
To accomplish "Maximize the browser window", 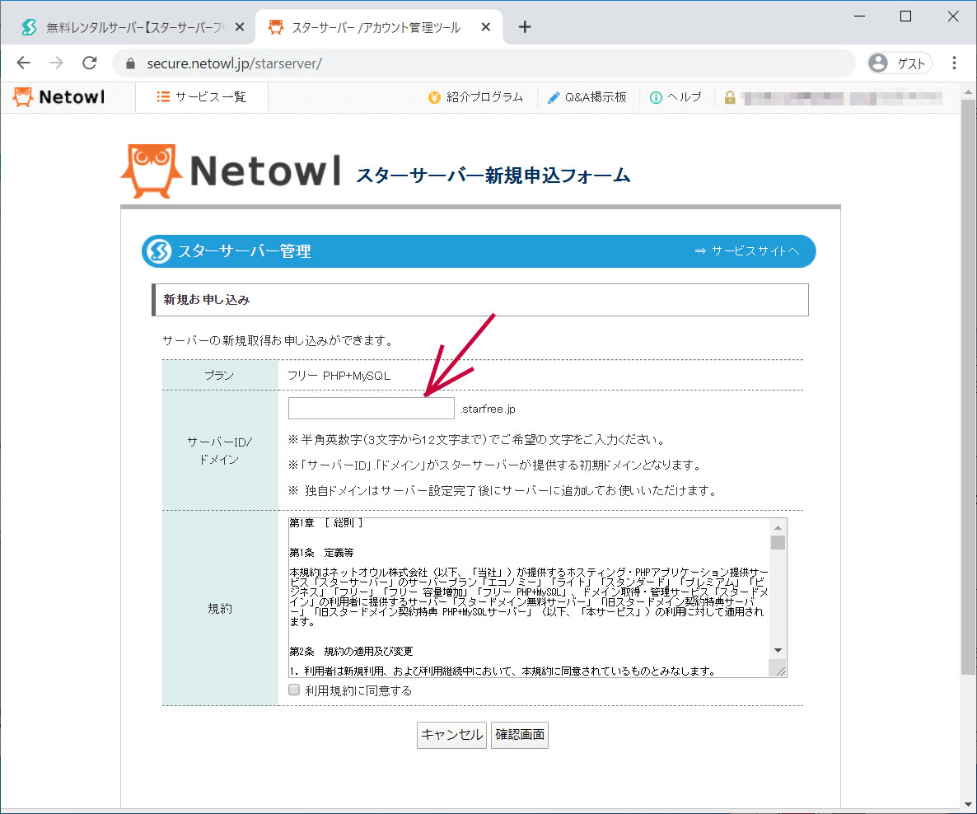I will pos(906,16).
